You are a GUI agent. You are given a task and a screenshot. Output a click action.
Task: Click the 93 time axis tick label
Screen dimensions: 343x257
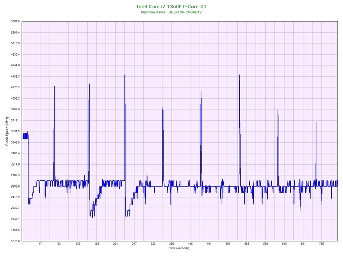[x=59, y=244]
